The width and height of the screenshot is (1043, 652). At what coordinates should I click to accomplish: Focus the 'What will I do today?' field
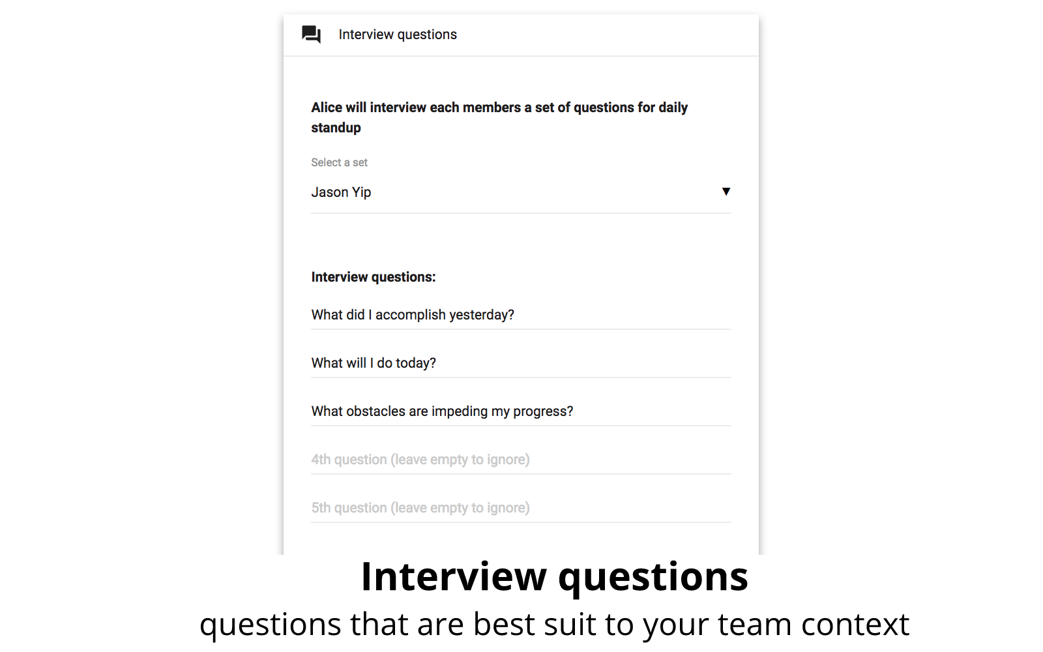point(520,363)
